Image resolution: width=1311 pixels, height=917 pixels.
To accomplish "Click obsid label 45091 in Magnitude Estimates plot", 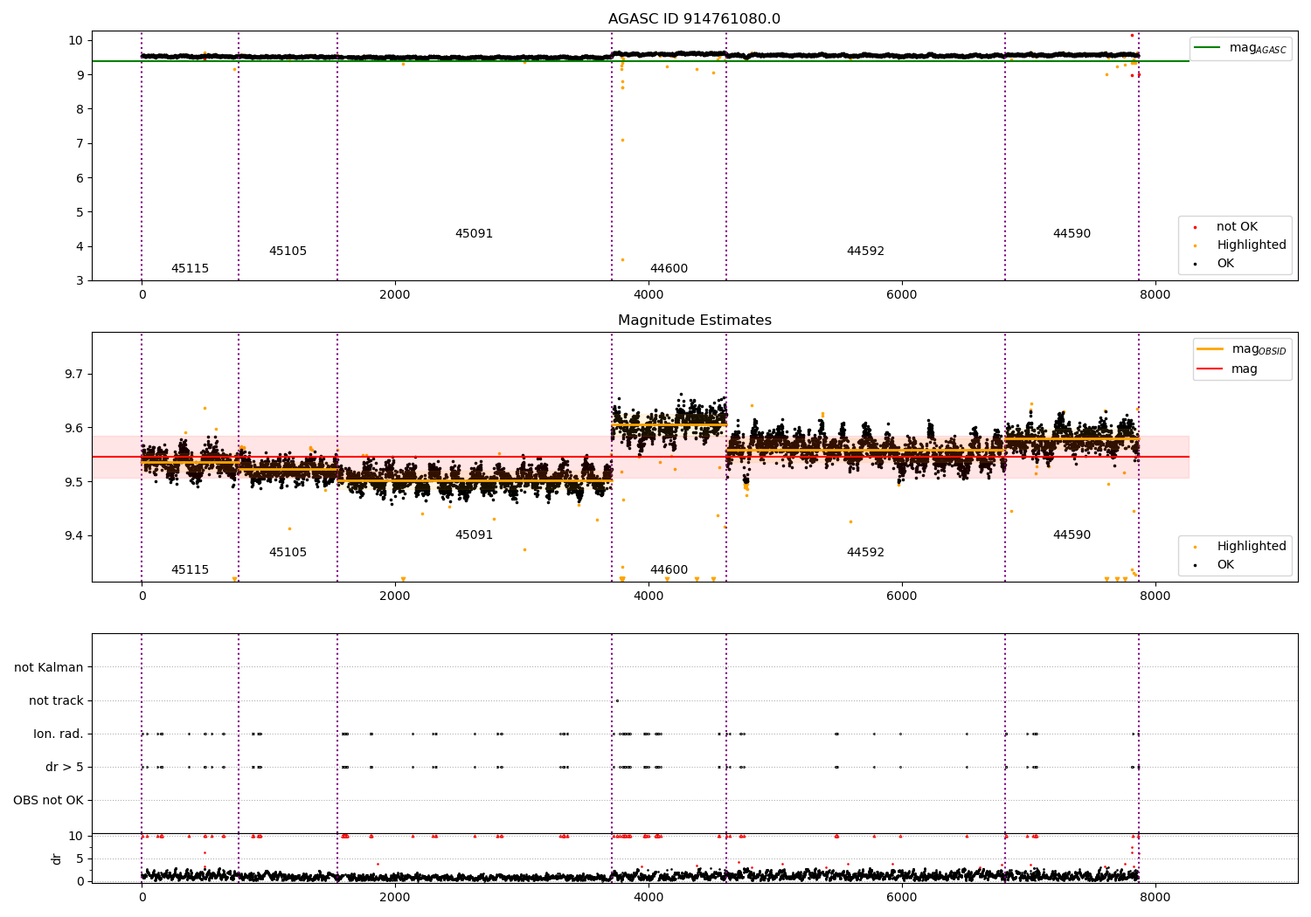I will (x=474, y=535).
